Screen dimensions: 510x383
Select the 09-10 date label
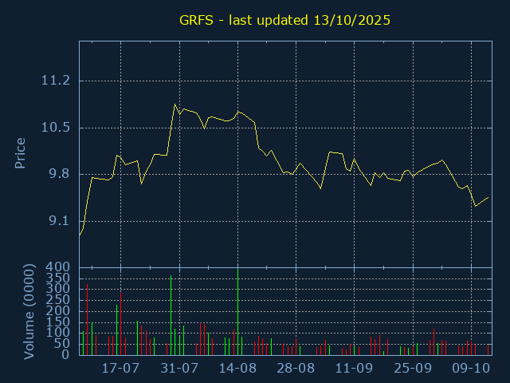click(x=471, y=369)
